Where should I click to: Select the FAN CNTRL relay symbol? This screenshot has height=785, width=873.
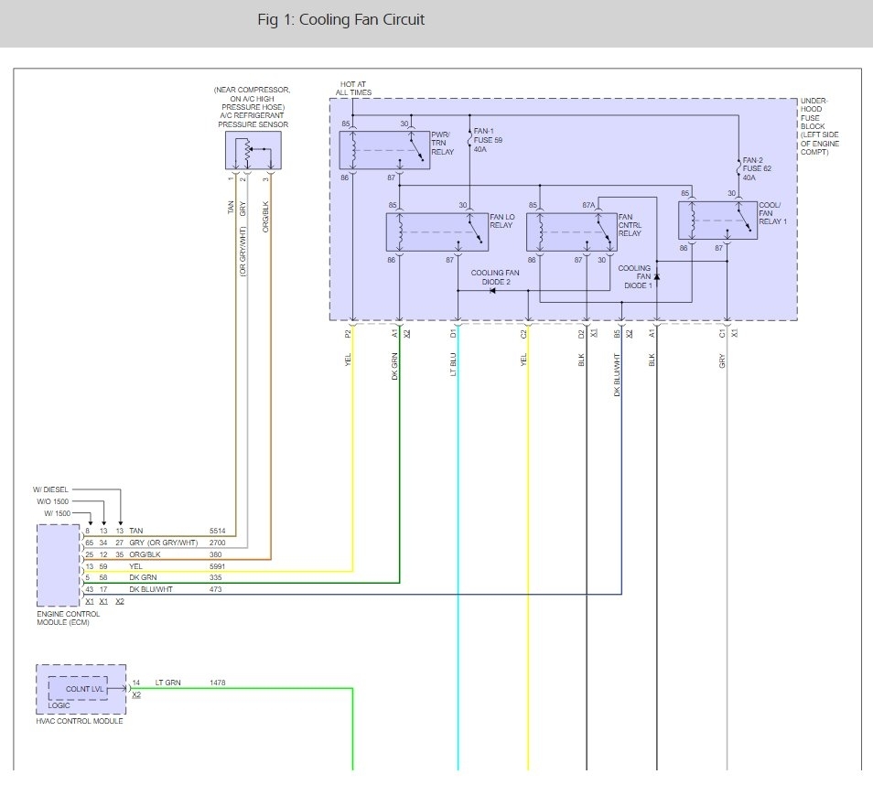pyautogui.click(x=569, y=232)
